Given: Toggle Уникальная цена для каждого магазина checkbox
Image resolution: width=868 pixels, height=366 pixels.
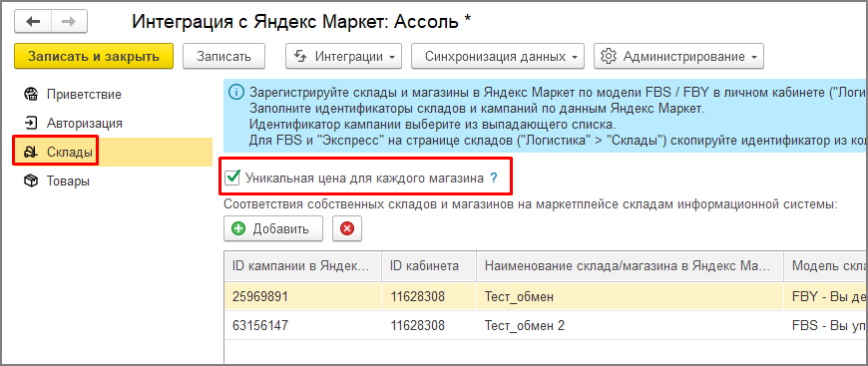Looking at the screenshot, I should click(x=232, y=178).
